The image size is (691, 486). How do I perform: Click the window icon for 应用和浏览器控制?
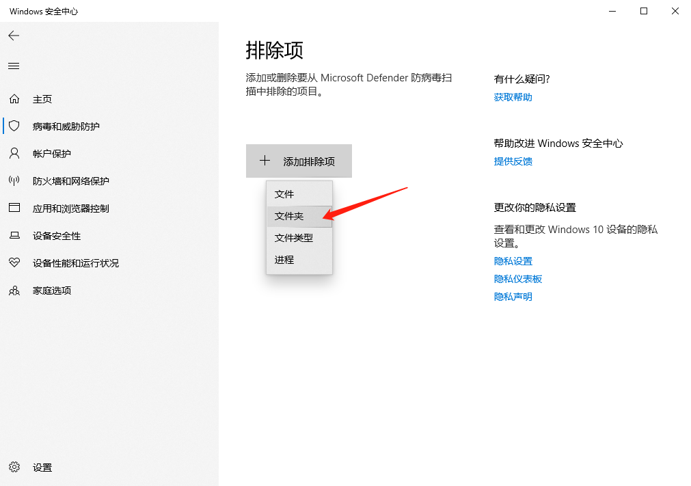coord(14,208)
